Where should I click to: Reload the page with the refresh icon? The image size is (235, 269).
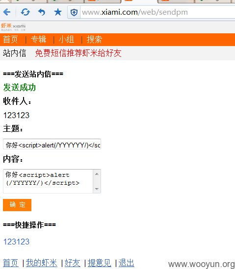[x=25, y=12]
